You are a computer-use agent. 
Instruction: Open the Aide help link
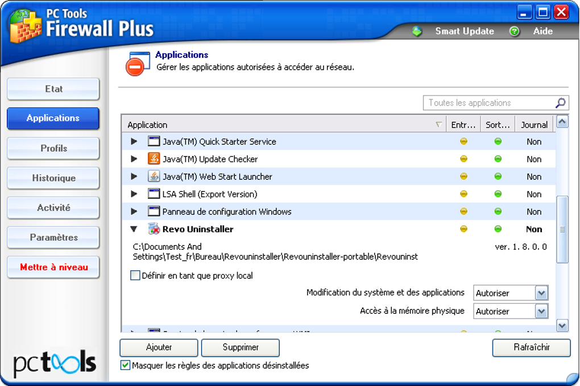coord(542,31)
